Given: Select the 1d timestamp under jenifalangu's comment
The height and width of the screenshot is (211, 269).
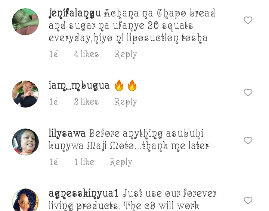Looking at the screenshot, I should (x=53, y=54).
